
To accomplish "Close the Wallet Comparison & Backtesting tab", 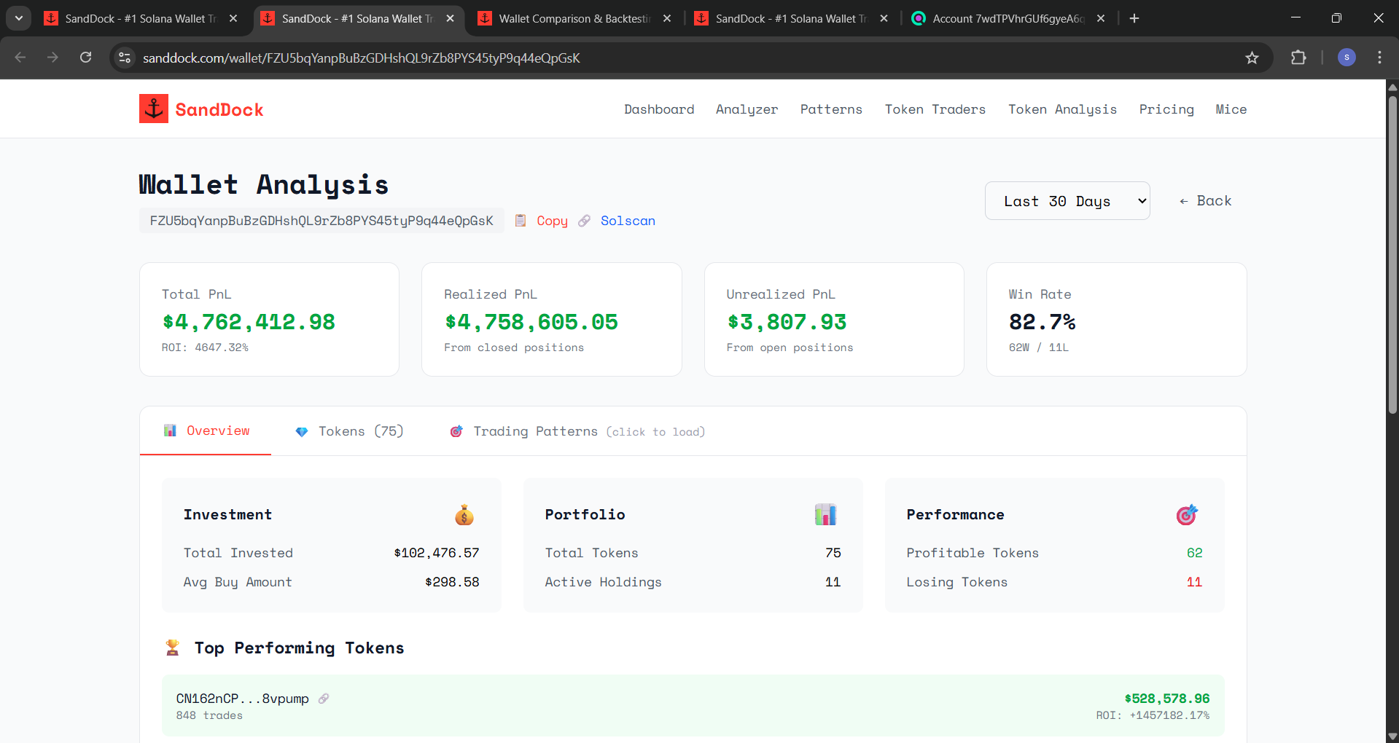I will (x=667, y=18).
